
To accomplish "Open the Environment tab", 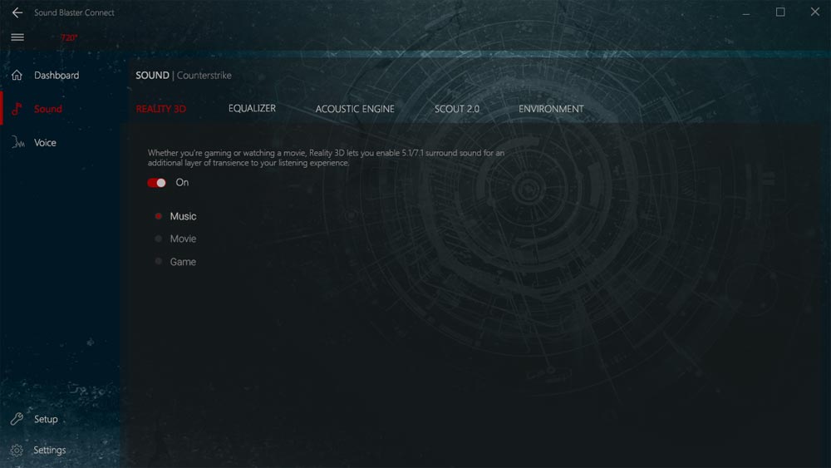I will tap(551, 109).
